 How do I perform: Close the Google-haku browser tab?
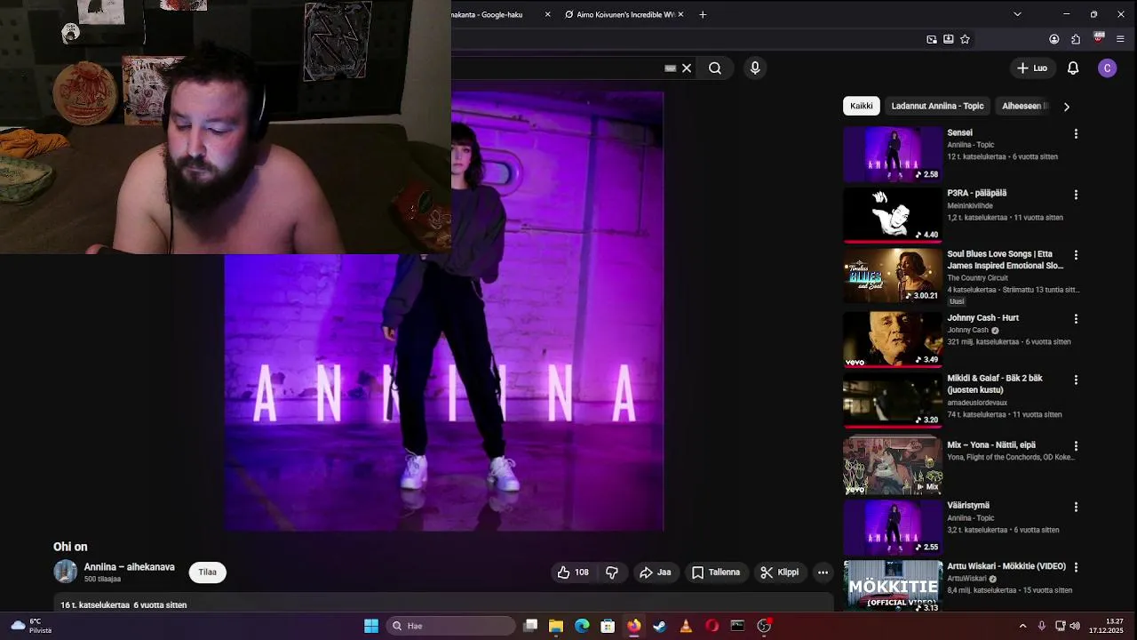[547, 14]
